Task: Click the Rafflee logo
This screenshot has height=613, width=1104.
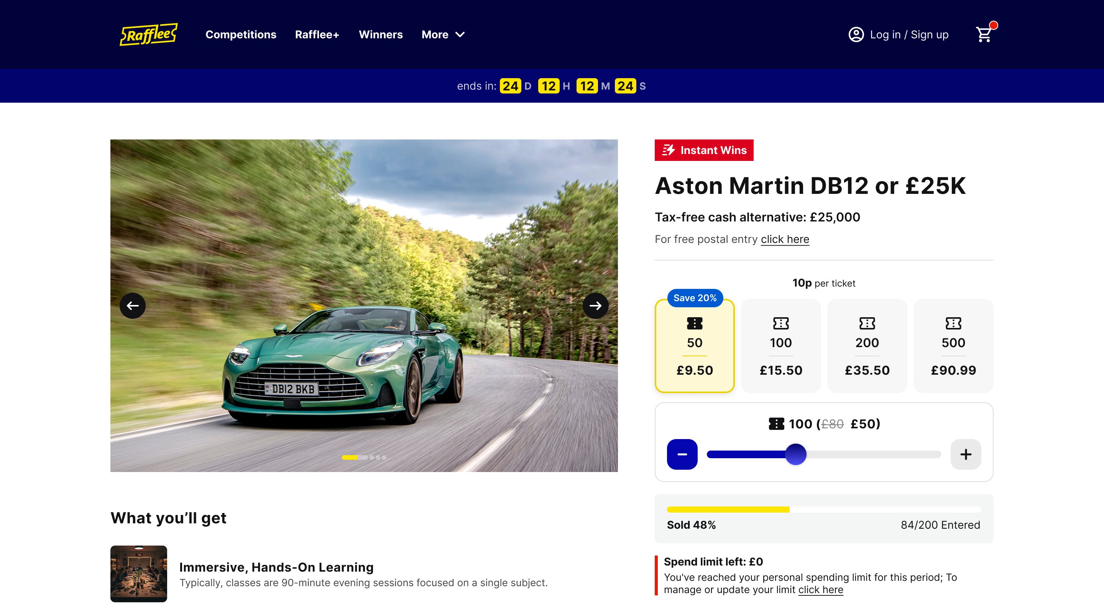Action: click(x=149, y=34)
